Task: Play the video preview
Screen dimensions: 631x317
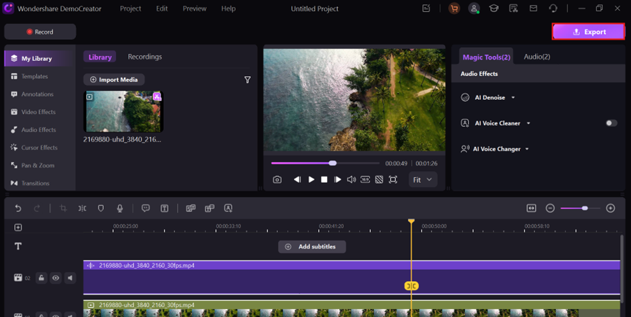Action: point(311,179)
